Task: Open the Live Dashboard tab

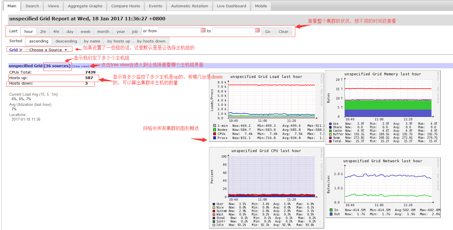Action: tap(231, 6)
